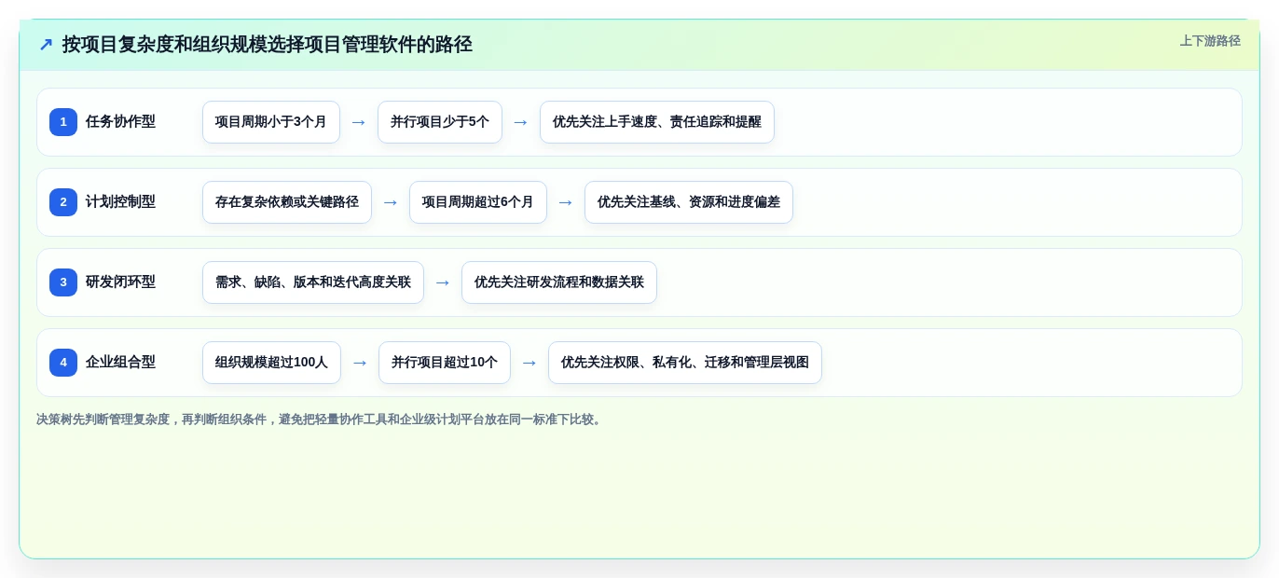Open the 优先关注基线、资源和进度偏差 result box
The height and width of the screenshot is (578, 1279).
click(x=689, y=202)
